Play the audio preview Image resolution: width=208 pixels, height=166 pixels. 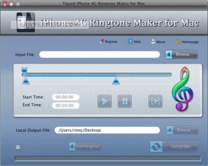pos(104,101)
